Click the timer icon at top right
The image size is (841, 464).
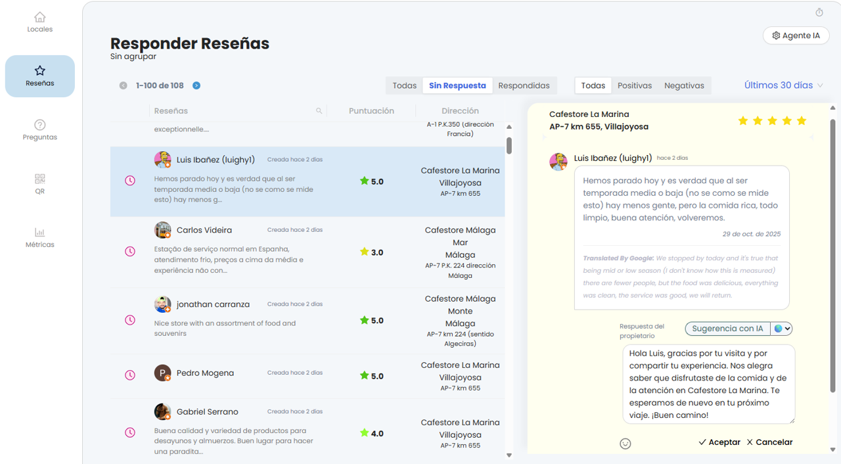(819, 12)
